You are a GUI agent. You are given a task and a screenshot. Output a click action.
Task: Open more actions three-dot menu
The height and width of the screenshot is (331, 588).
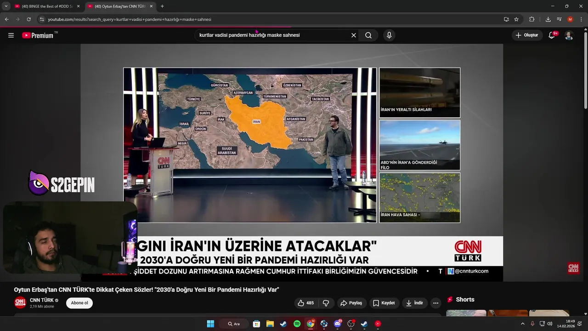click(435, 303)
